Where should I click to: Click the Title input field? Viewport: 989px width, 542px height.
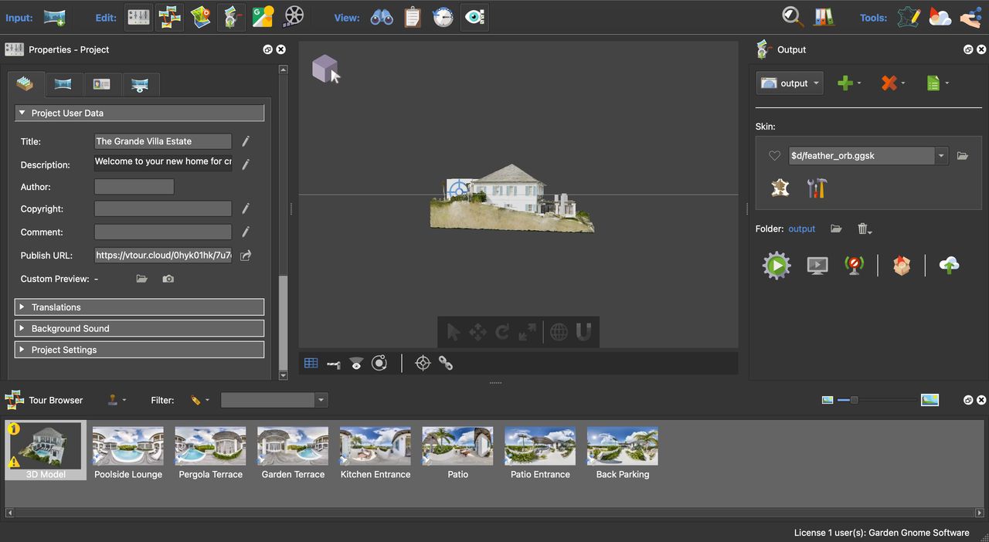pyautogui.click(x=163, y=141)
